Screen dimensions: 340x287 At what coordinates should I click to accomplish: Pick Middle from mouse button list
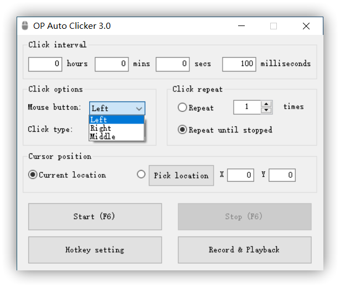pyautogui.click(x=116, y=136)
